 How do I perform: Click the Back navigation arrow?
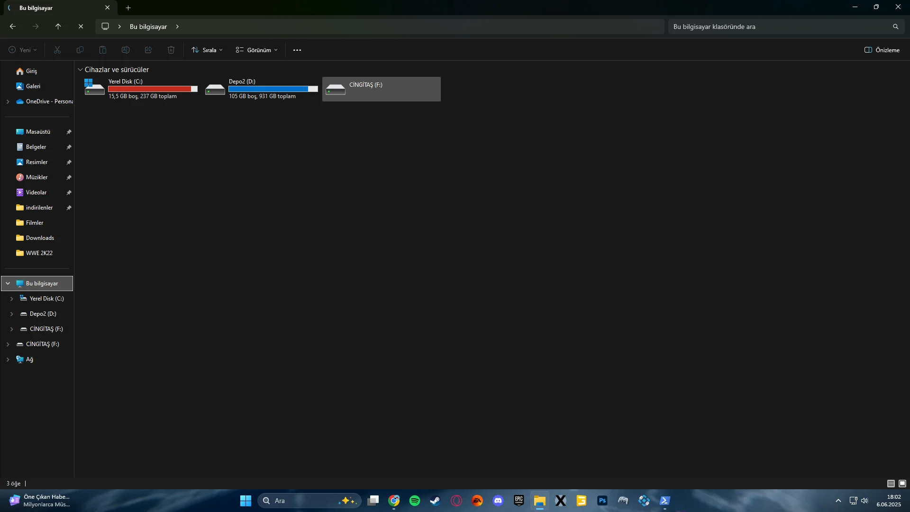[x=13, y=27]
